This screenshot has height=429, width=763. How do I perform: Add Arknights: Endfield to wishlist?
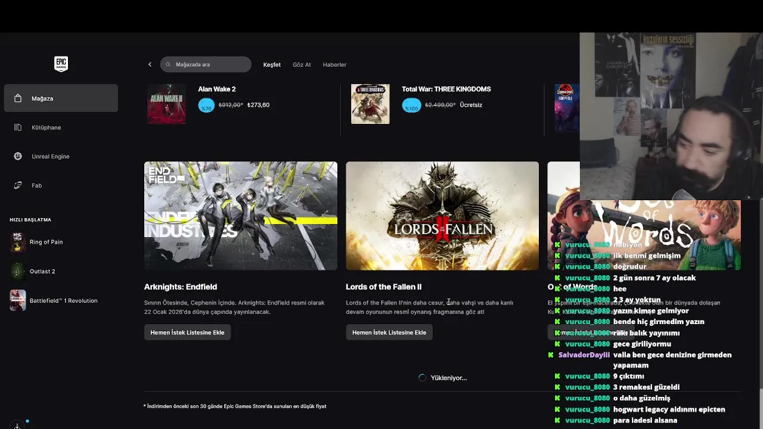187,332
